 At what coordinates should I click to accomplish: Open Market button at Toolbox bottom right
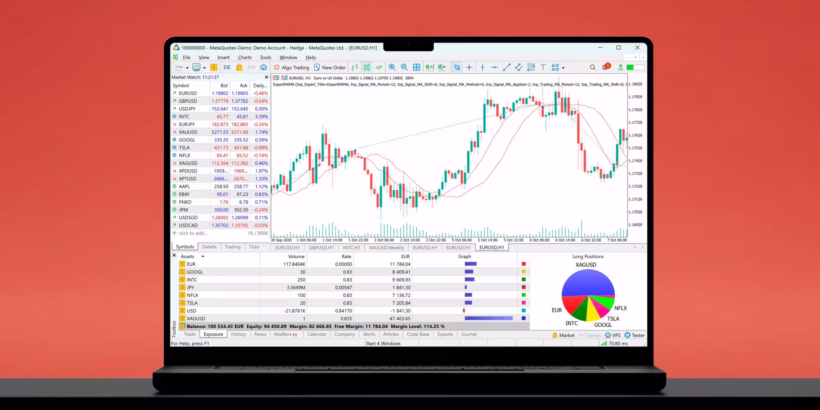coord(563,335)
